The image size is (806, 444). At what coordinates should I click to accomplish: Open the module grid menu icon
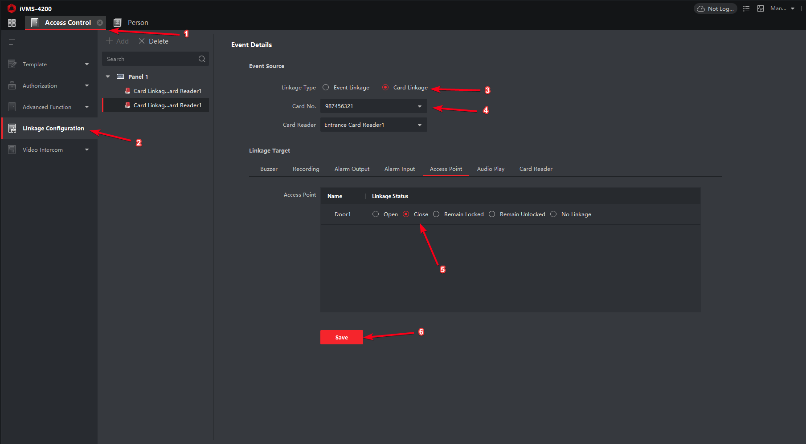12,23
